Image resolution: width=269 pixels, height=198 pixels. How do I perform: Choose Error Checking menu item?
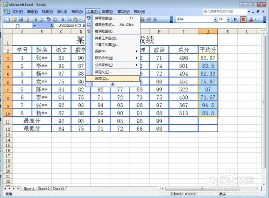(113, 31)
